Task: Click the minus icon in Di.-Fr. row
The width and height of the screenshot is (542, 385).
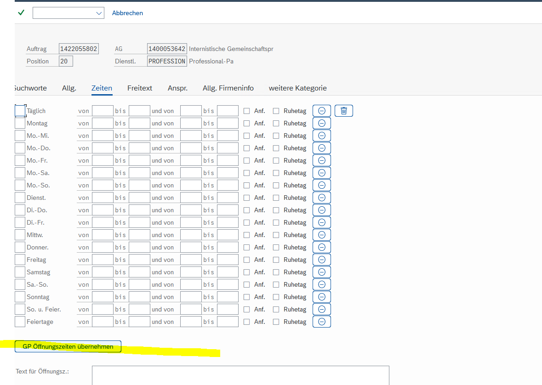Action: point(322,222)
